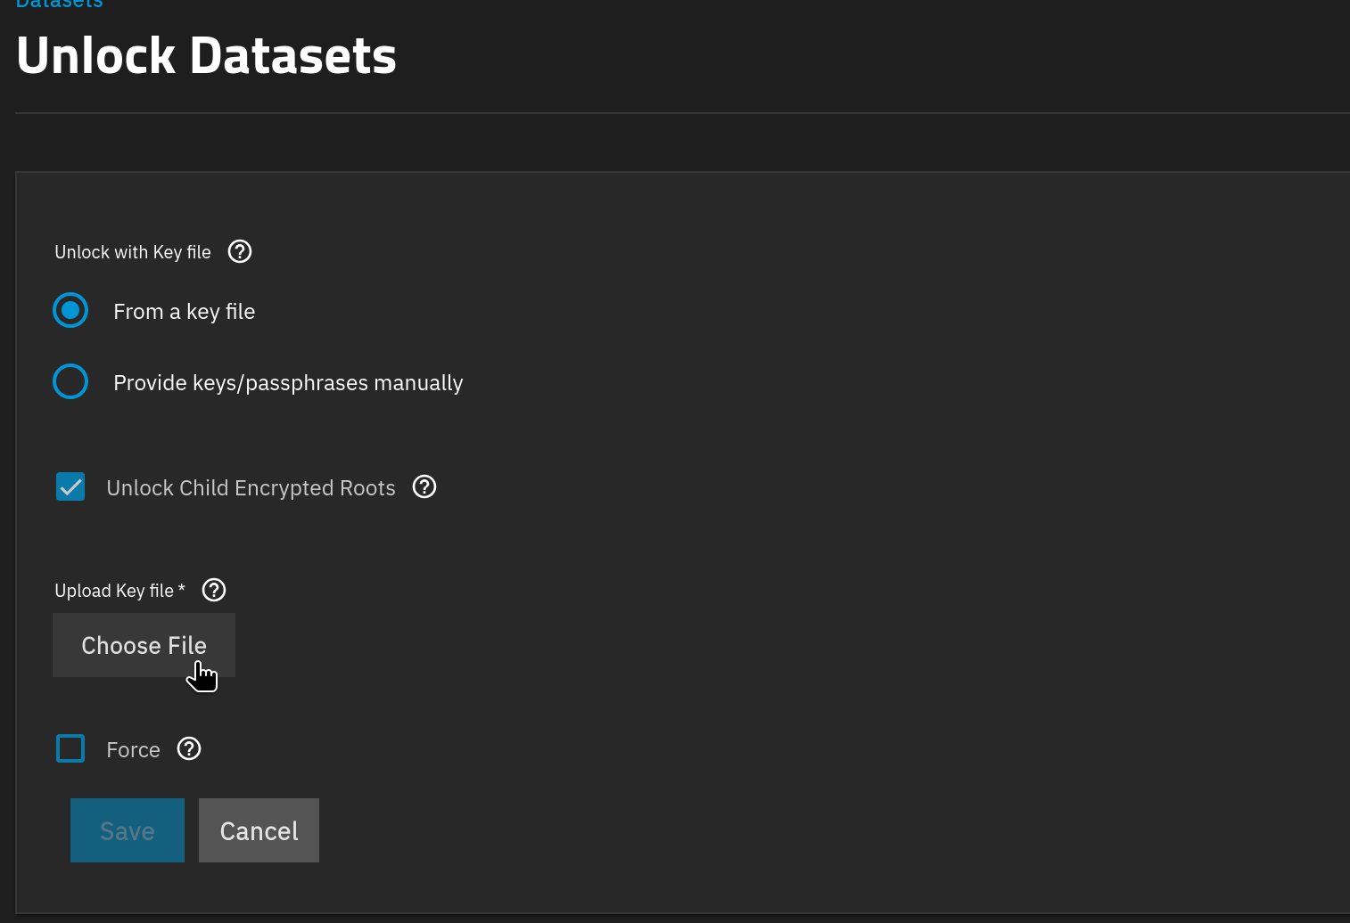The width and height of the screenshot is (1350, 923).
Task: Enable the Force checkbox
Action: (70, 749)
